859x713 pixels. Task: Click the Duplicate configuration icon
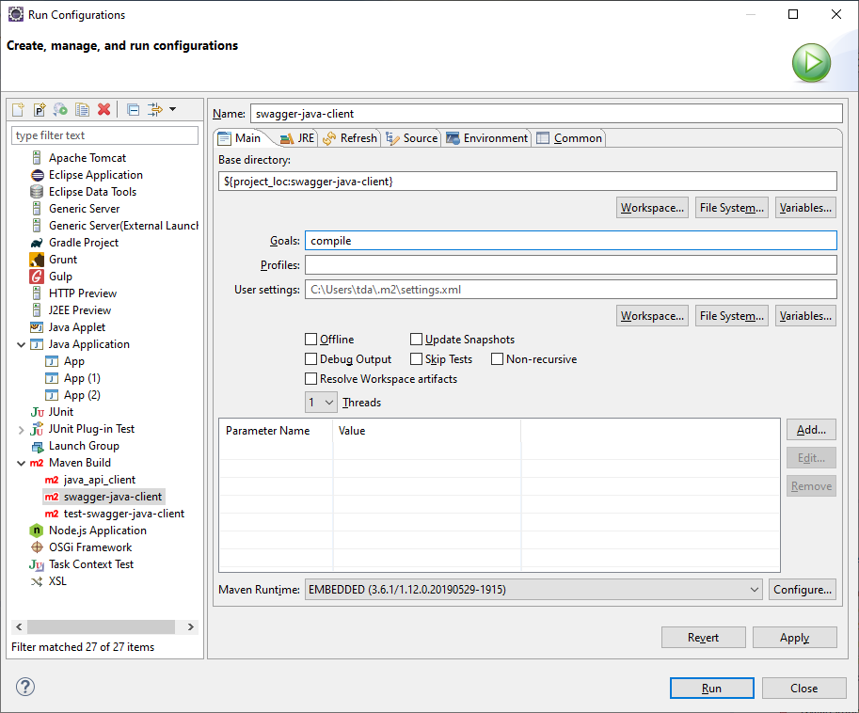tap(82, 110)
